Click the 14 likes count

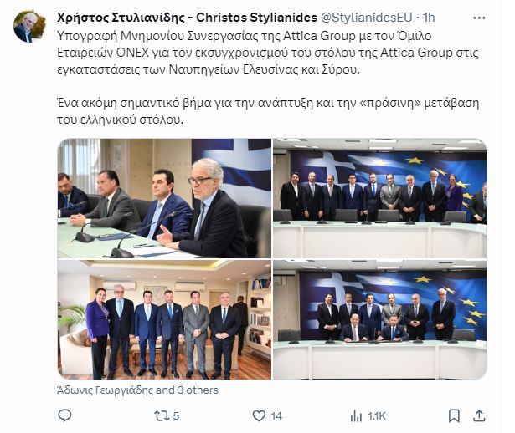tap(276, 416)
